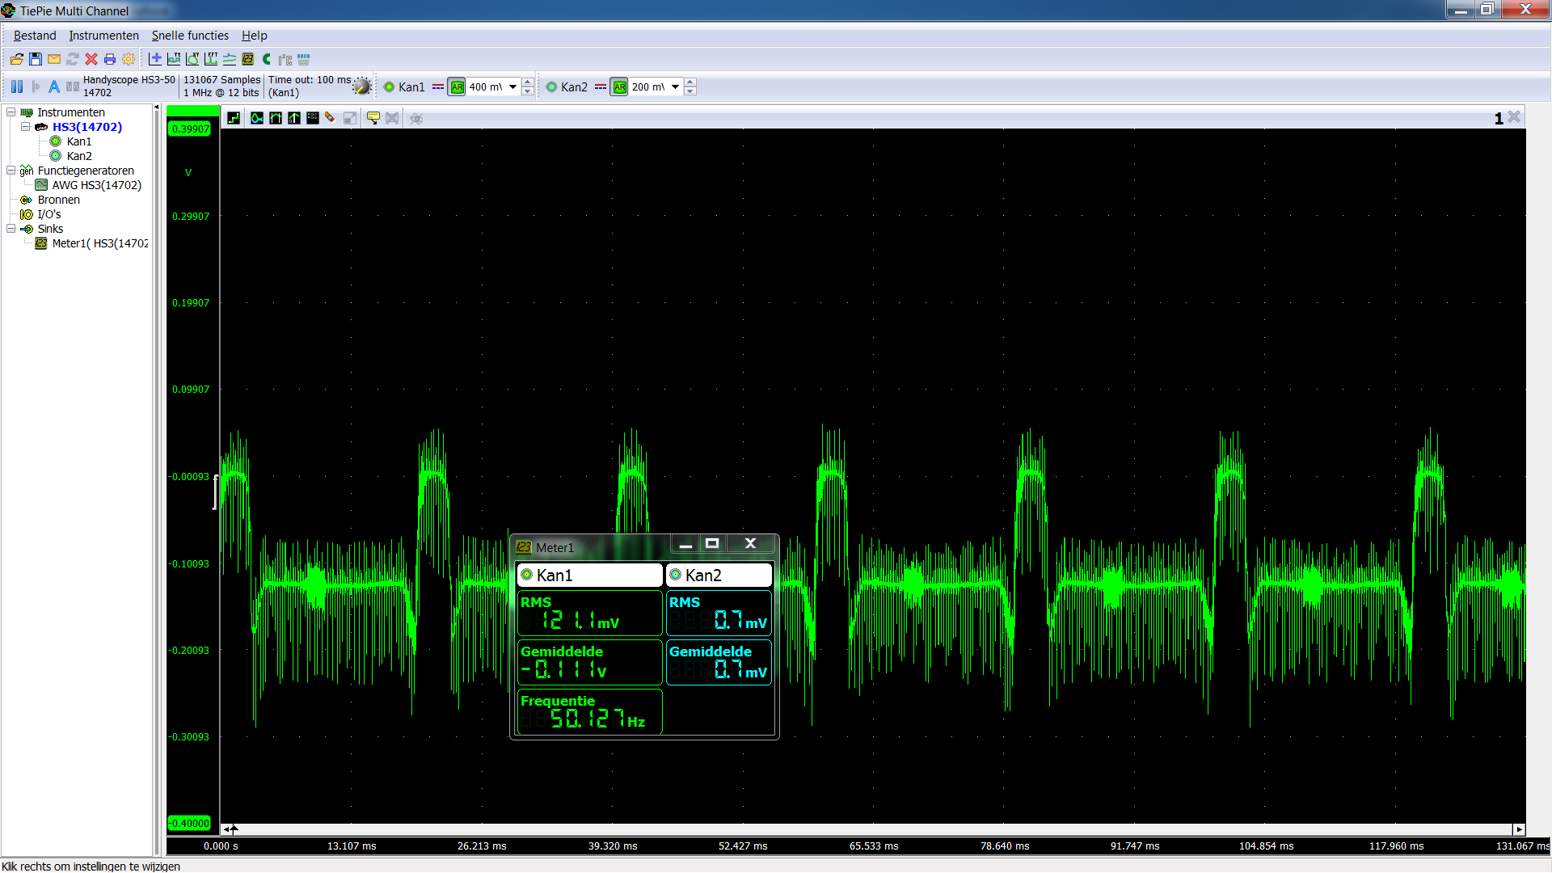Create a new XY graph
This screenshot has width=1552, height=873.
tap(192, 59)
